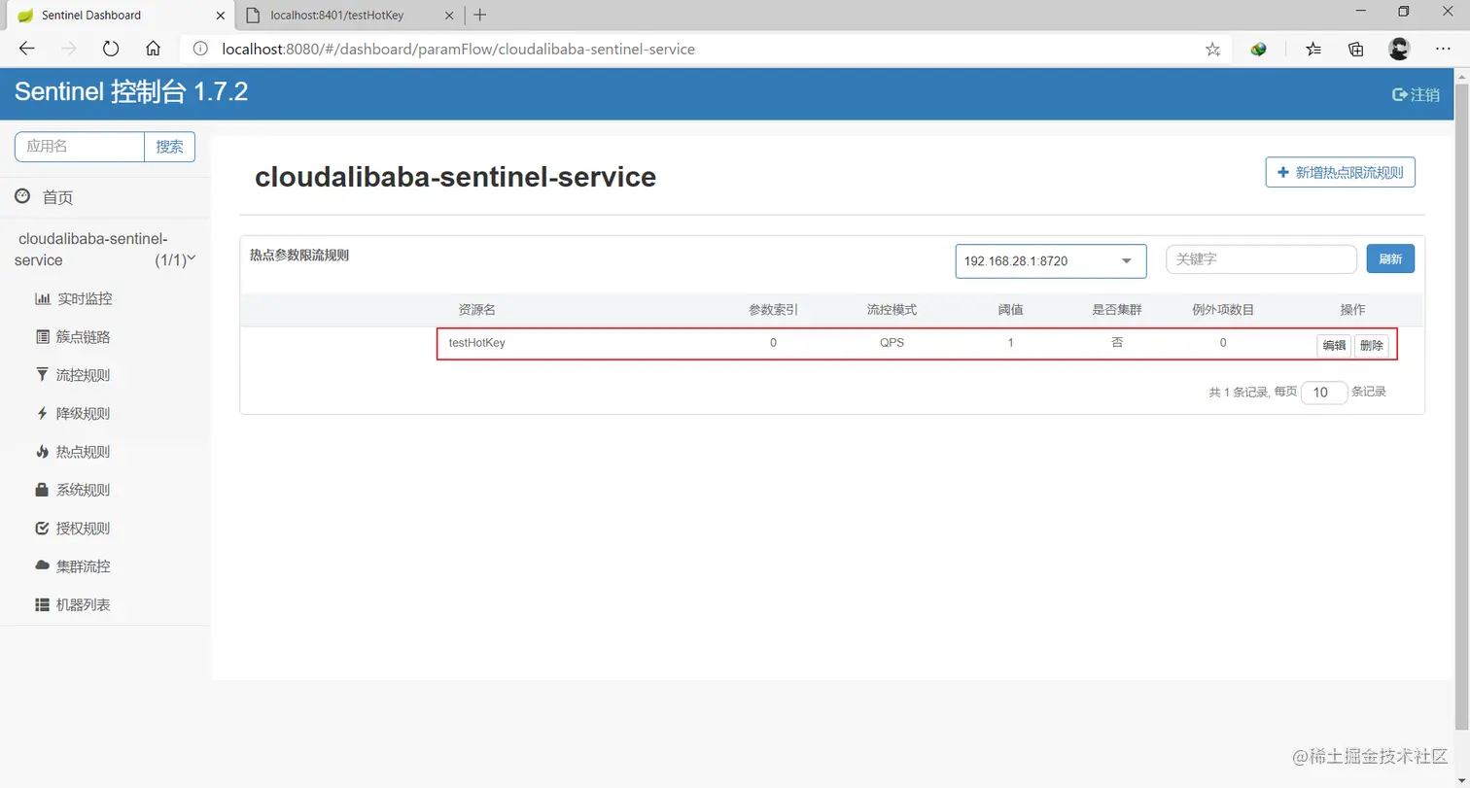The image size is (1470, 788).
Task: View site information icon in address bar
Action: 199,49
